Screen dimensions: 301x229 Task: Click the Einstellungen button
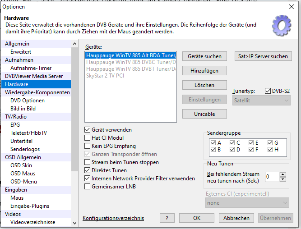[x=204, y=100]
